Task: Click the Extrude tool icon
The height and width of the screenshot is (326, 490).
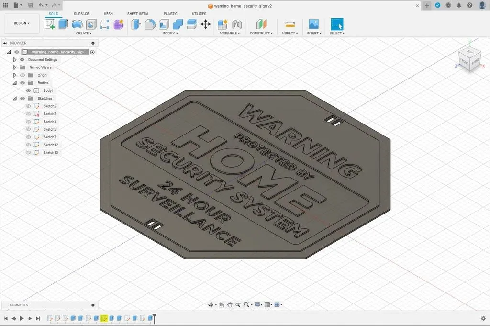Action: [x=63, y=24]
